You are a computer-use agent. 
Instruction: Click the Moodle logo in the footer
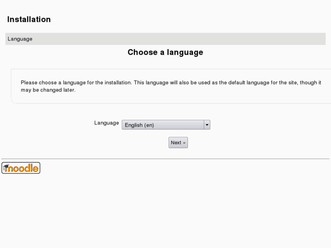[x=21, y=168]
